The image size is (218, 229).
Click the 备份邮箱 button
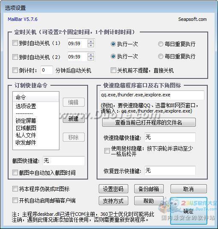(x=149, y=189)
